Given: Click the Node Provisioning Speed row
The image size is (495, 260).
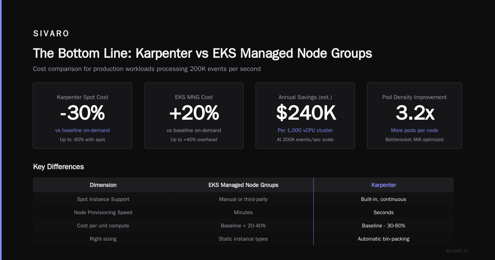Looking at the screenshot, I should click(243, 213).
